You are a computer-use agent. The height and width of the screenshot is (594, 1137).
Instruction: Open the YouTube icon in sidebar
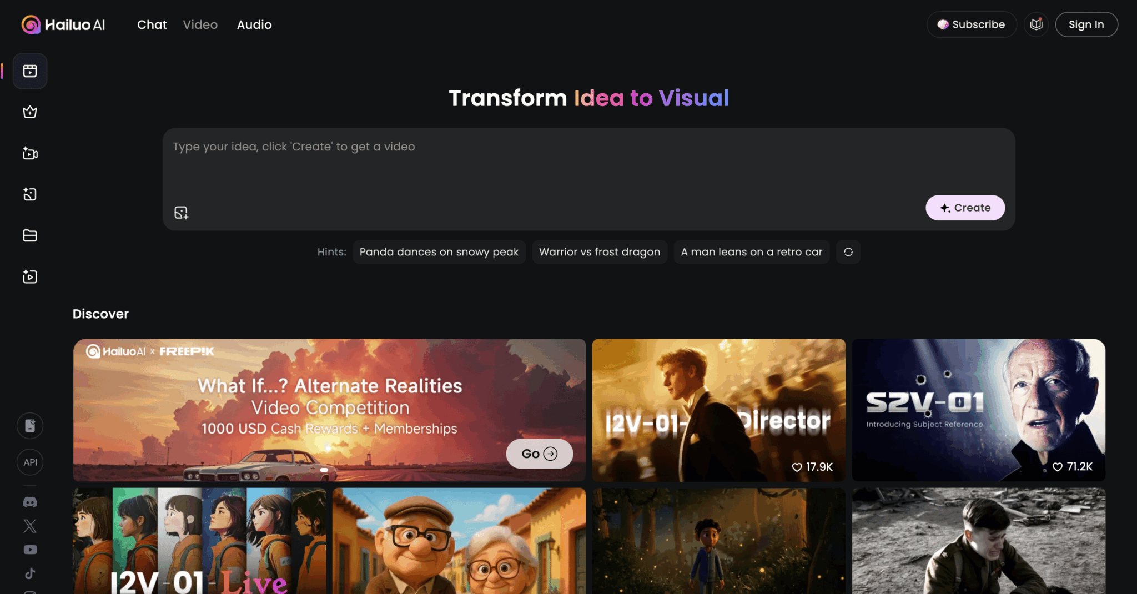pos(30,550)
